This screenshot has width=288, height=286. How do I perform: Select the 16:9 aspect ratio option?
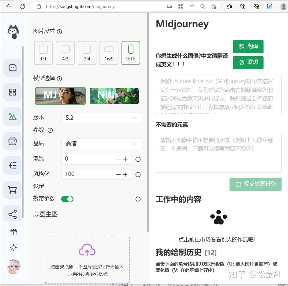click(x=109, y=53)
